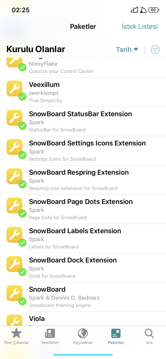This screenshot has width=166, height=359.
Task: Tap the Veexillum wrench icon
Action: click(x=14, y=88)
